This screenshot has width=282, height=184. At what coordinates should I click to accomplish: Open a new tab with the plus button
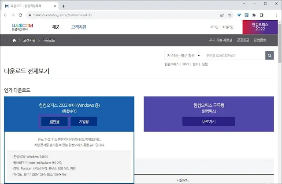63,6
